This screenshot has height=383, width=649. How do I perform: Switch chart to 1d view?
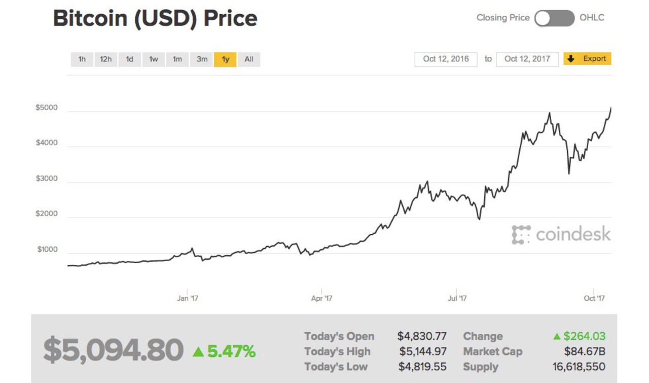[x=129, y=59]
